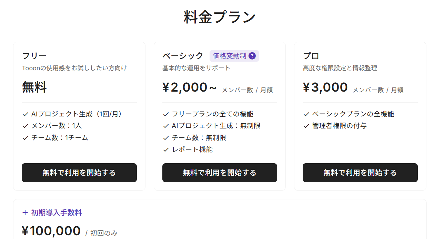The image size is (444, 239).
Task: Click the ¥2,000〜 price on ベーシック
Action: point(189,87)
